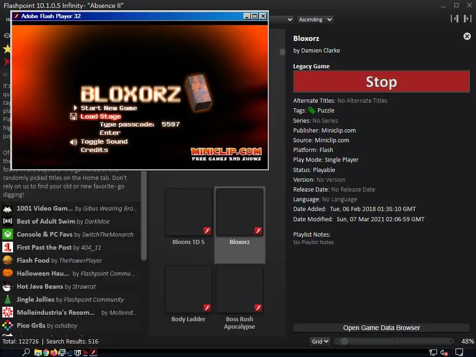Click the Jingle Jollies tree icon
The image size is (476, 357).
point(7,299)
